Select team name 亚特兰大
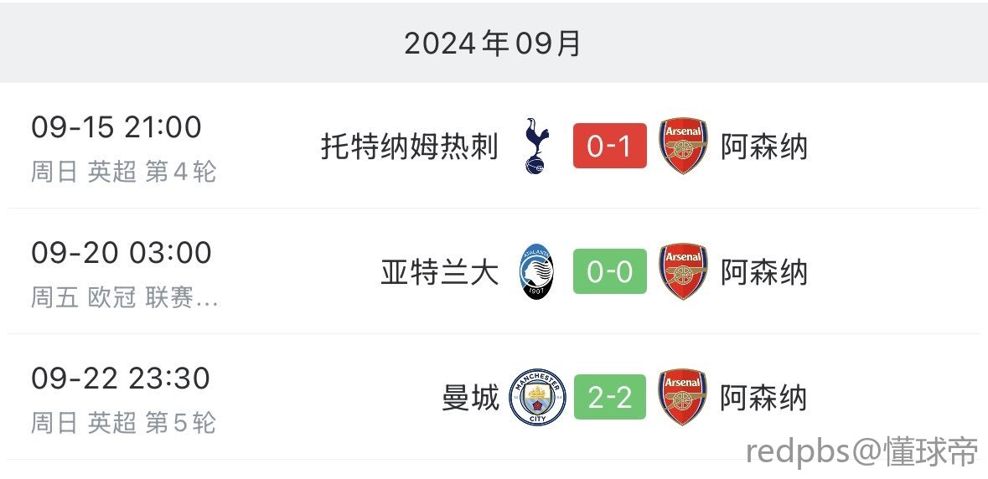 pos(440,272)
